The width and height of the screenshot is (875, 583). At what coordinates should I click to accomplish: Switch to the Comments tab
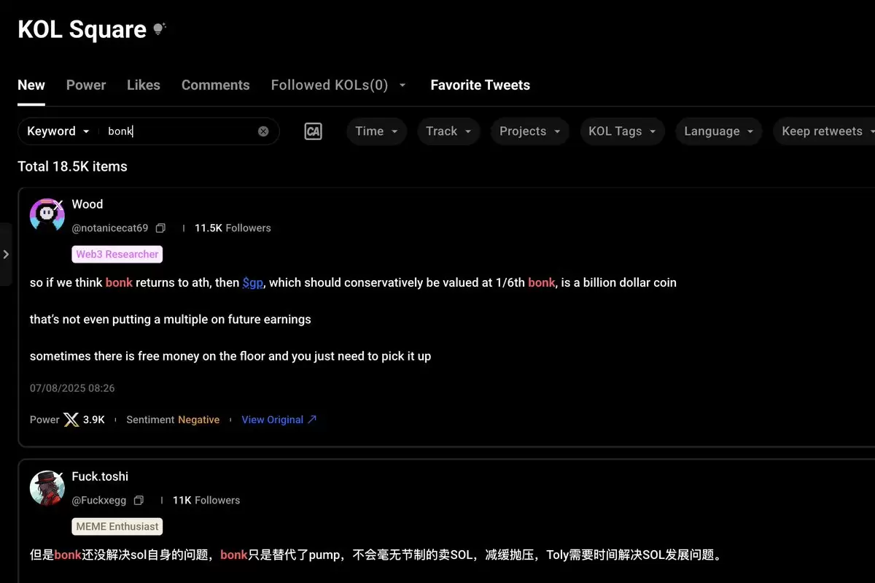216,85
